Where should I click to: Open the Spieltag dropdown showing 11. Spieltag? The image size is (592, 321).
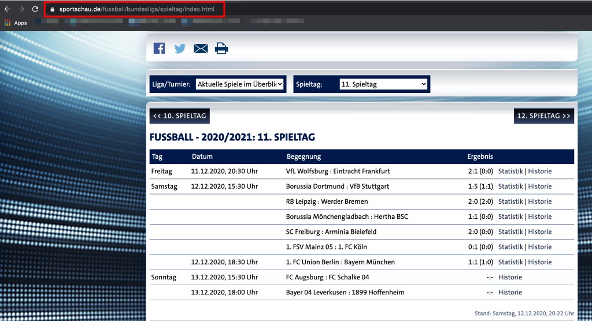pyautogui.click(x=383, y=84)
